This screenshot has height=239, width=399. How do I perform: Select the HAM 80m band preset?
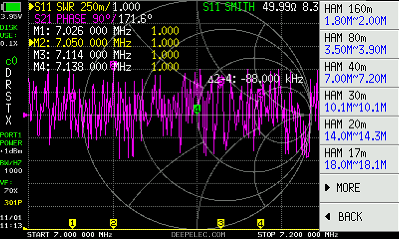coord(359,44)
